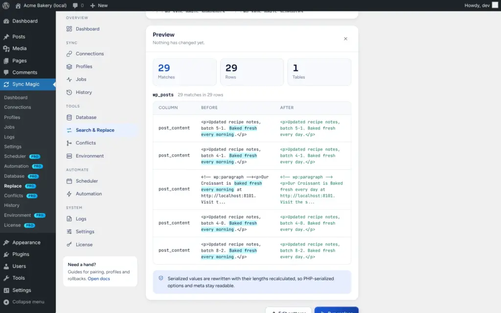This screenshot has height=313, width=501.
Task: Follow the Open docs link
Action: tap(99, 278)
